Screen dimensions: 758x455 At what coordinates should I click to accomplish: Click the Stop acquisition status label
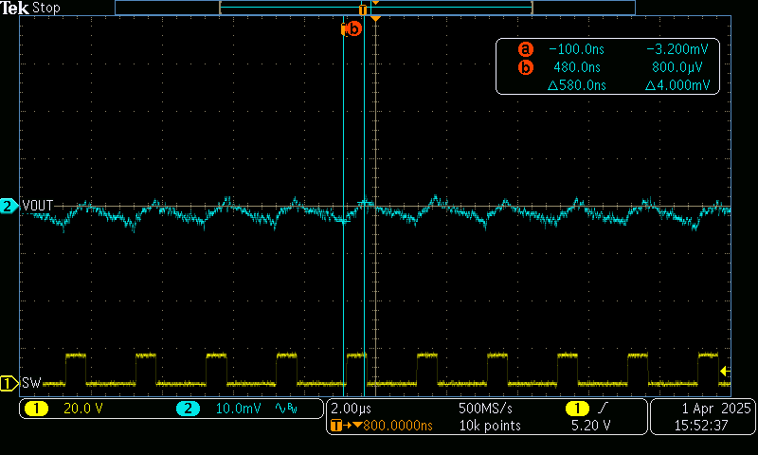[47, 8]
